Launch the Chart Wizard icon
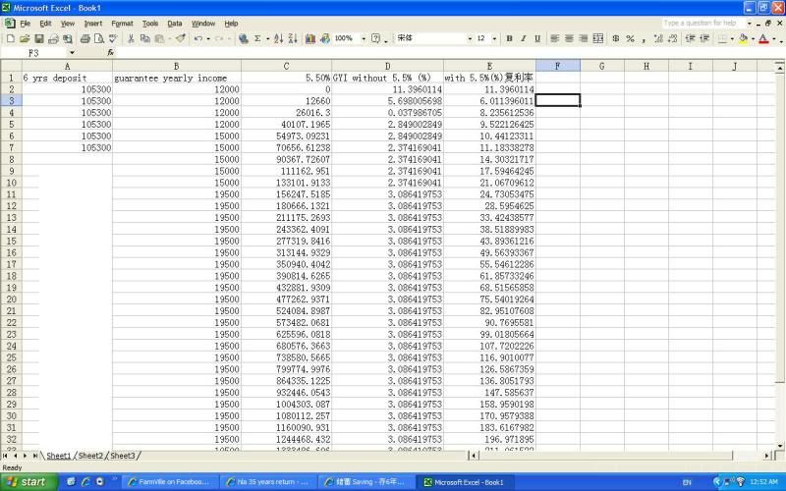This screenshot has width=786, height=491. (x=311, y=38)
